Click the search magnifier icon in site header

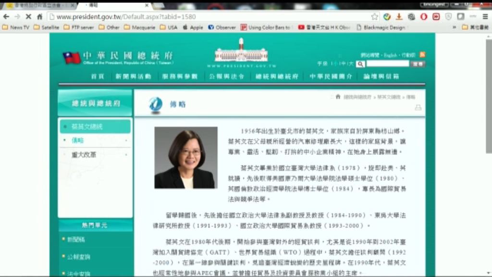pos(361,63)
